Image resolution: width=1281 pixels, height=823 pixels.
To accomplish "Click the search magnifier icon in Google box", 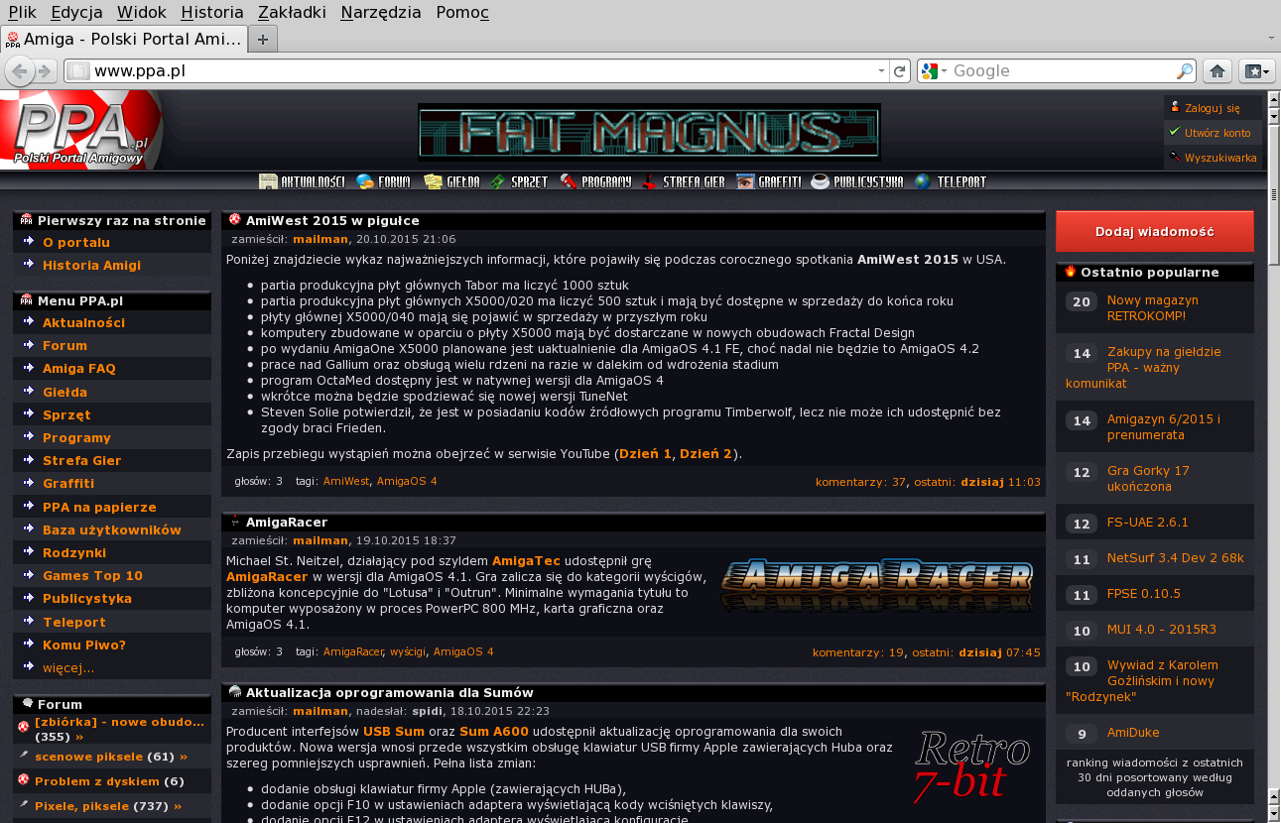I will point(1185,71).
